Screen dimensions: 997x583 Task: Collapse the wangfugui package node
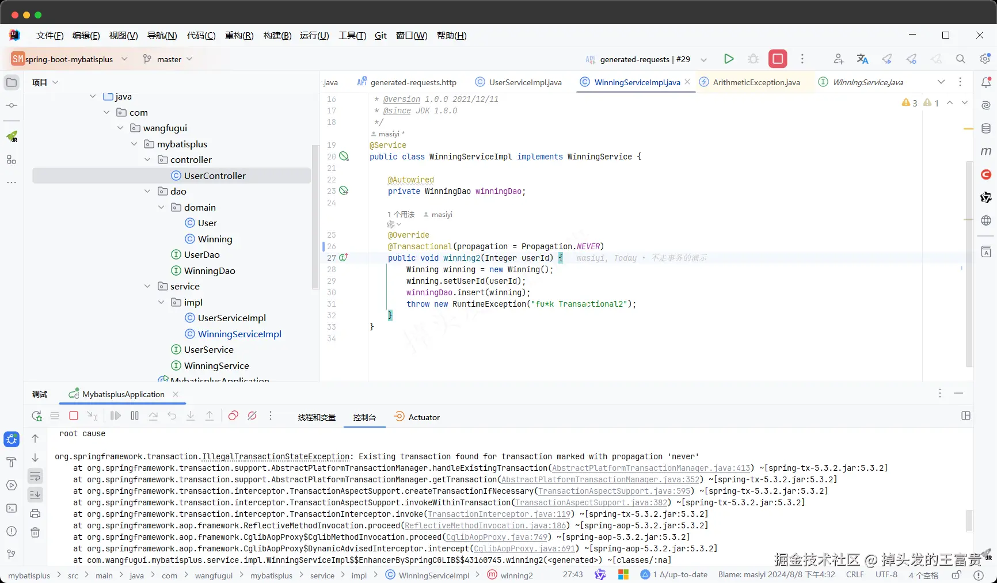tap(120, 128)
